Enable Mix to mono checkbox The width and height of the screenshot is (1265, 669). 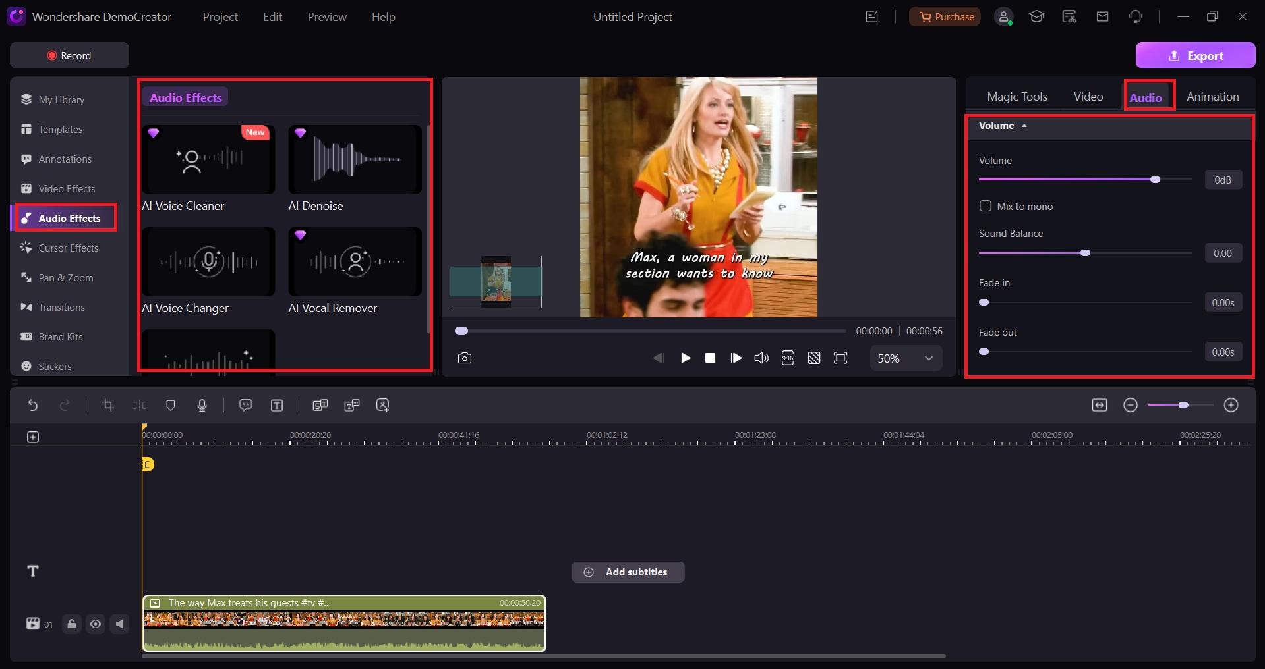(986, 206)
